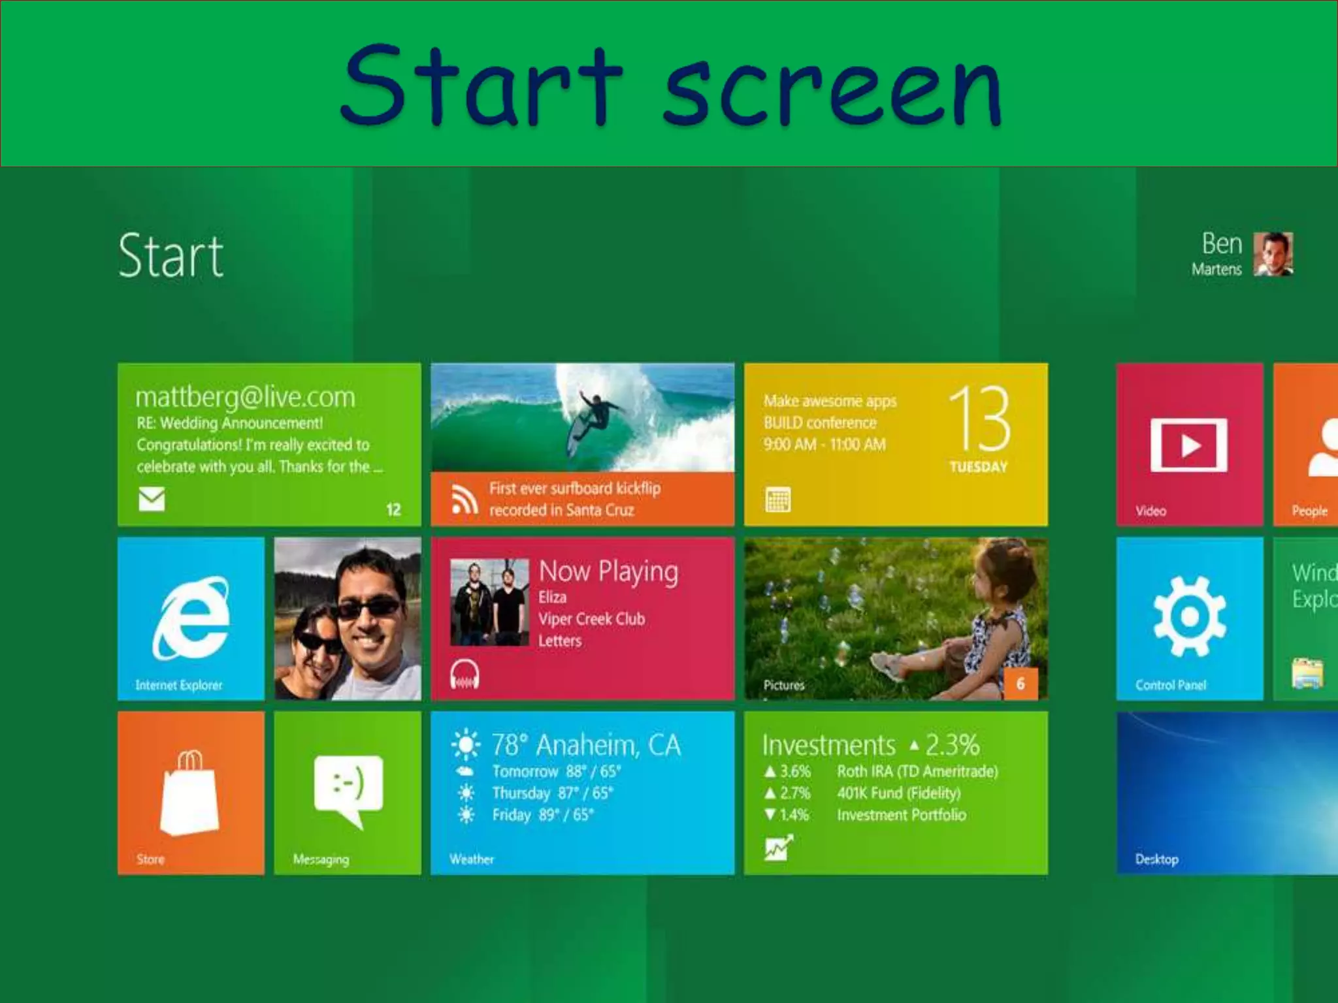Open the Pictures tile with girl
The width and height of the screenshot is (1338, 1003).
896,618
